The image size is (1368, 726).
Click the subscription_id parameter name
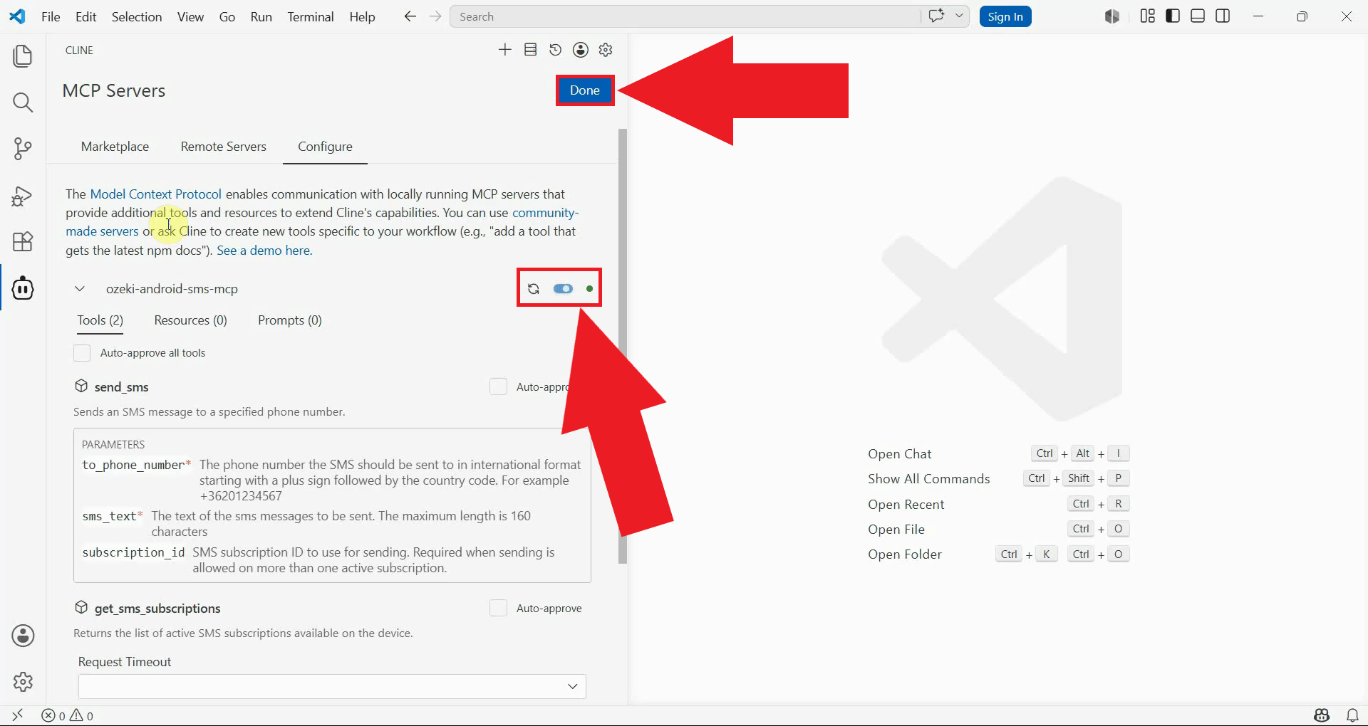tap(133, 552)
